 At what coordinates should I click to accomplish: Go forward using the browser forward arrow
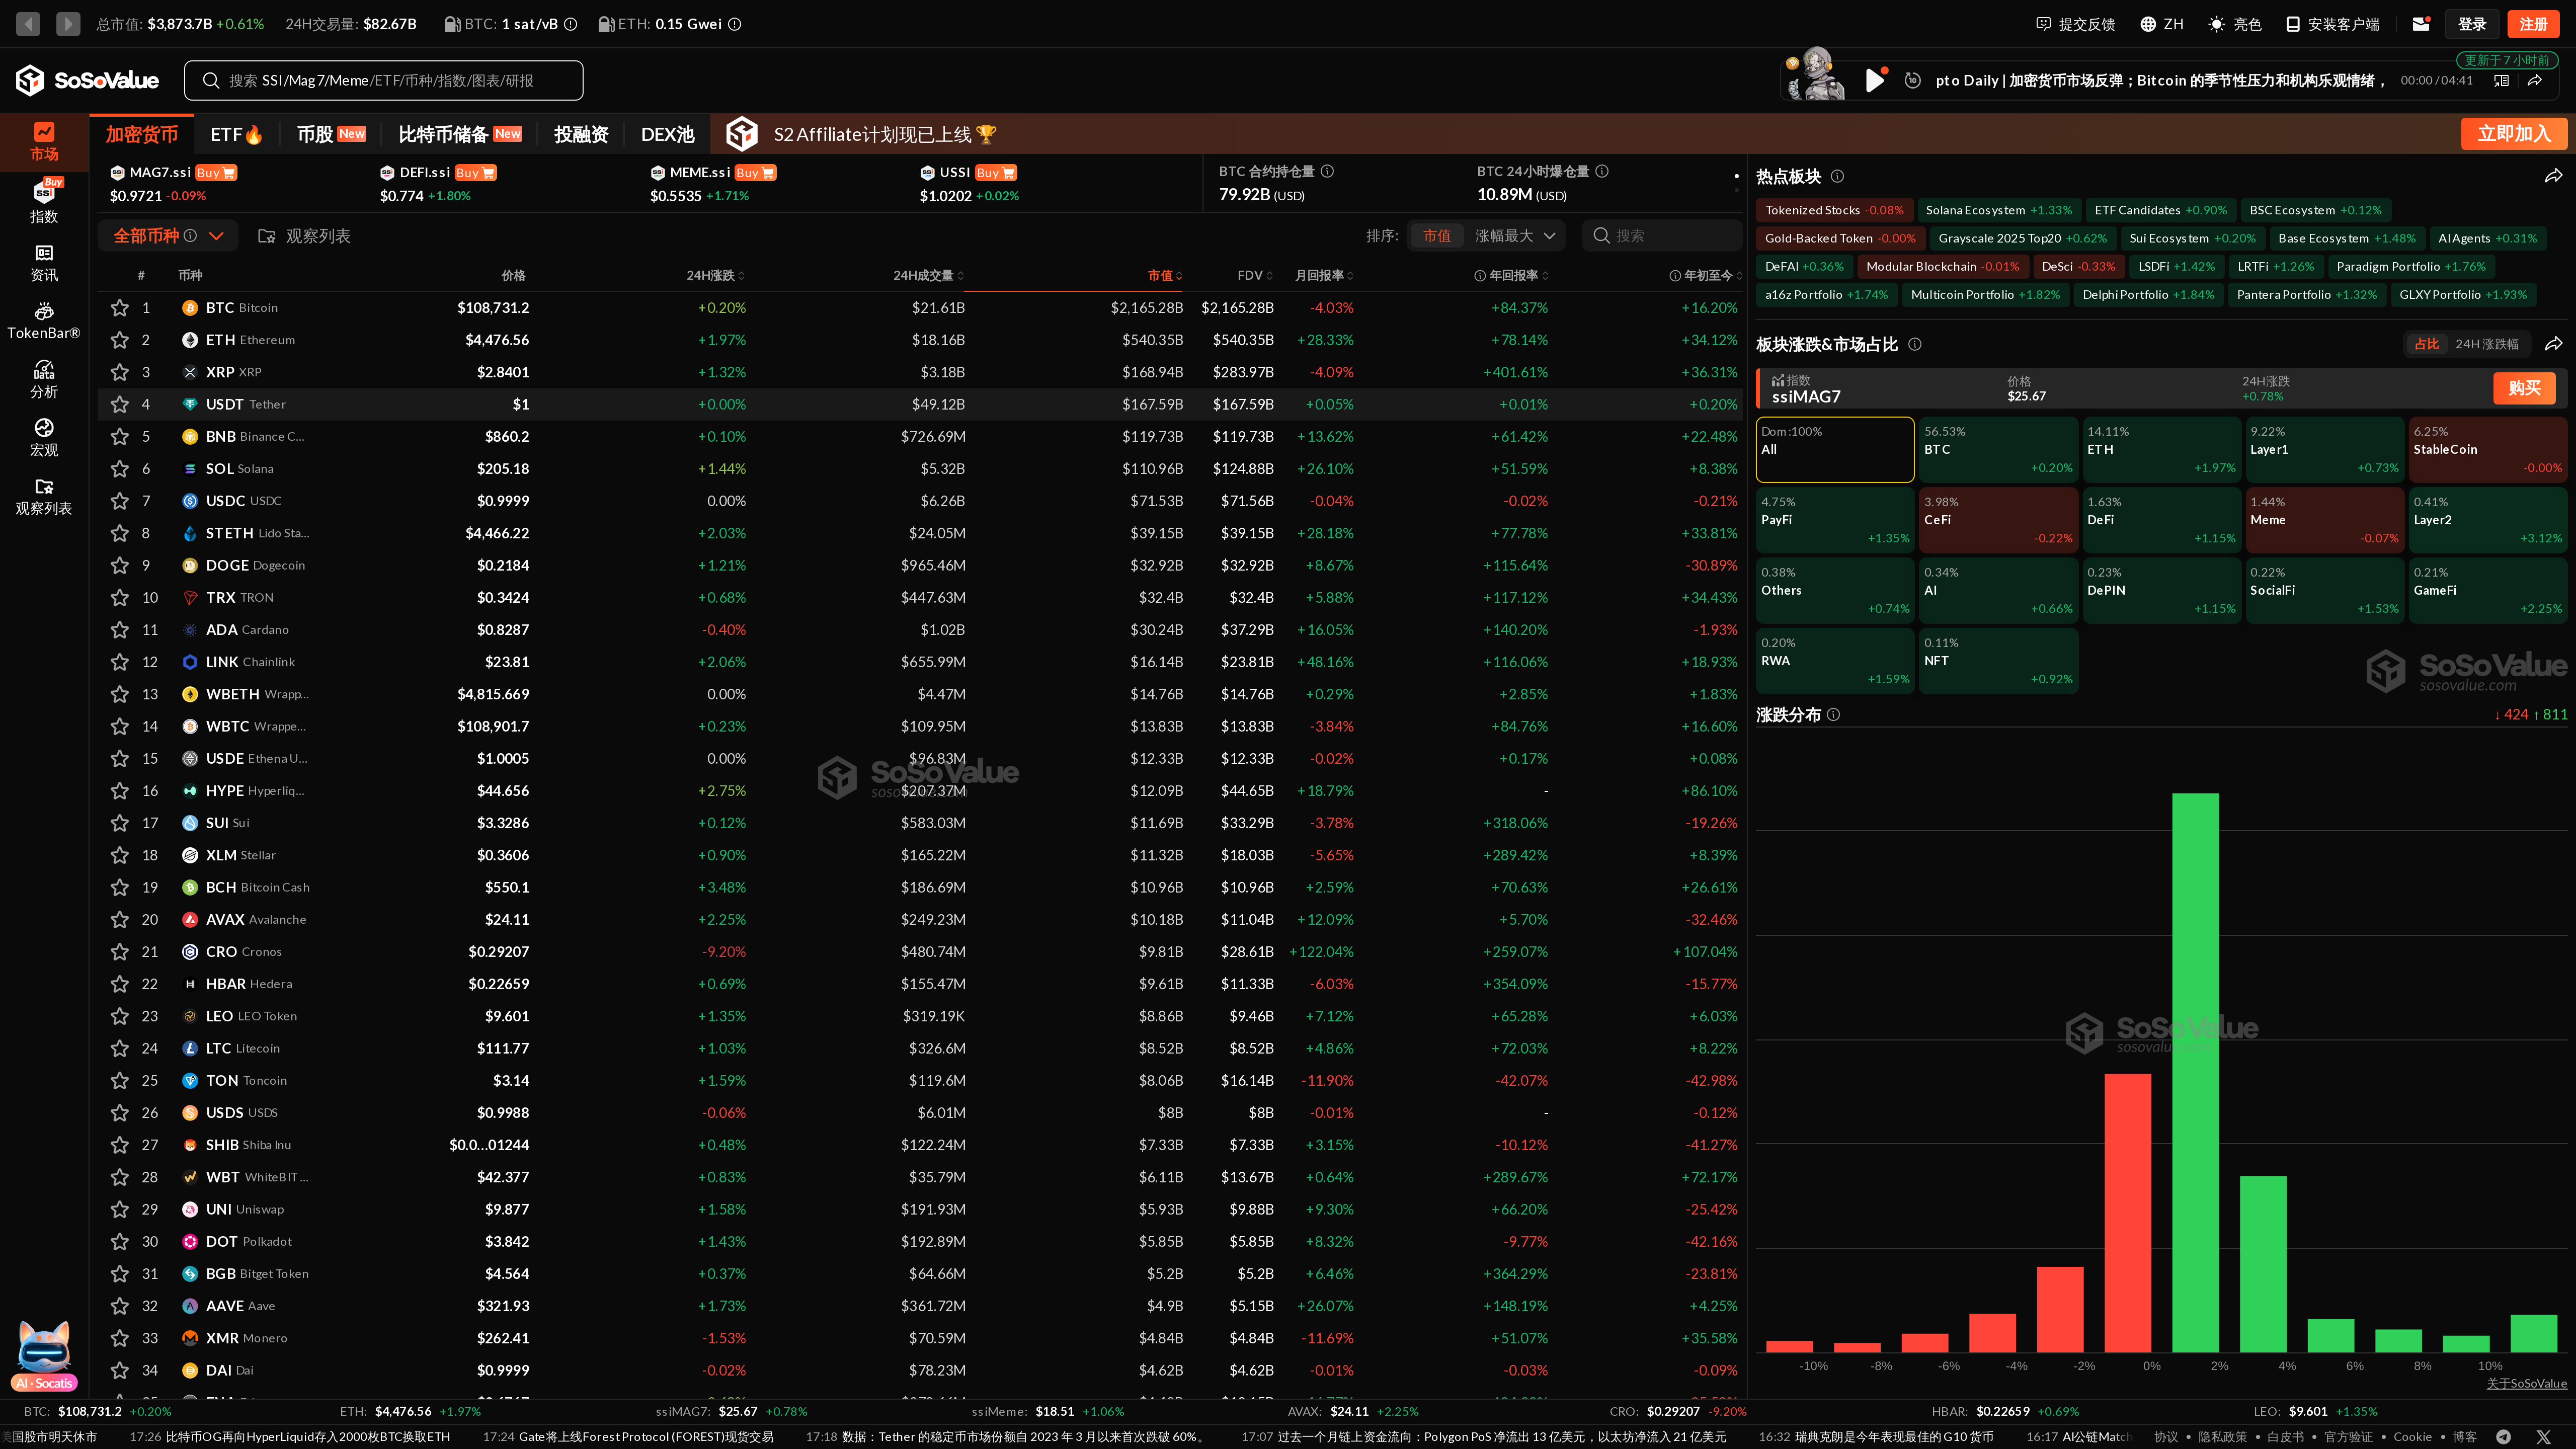pos(68,23)
